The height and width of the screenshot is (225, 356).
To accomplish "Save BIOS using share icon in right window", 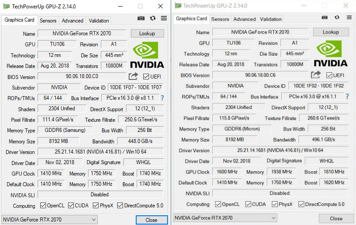I will tap(316, 74).
